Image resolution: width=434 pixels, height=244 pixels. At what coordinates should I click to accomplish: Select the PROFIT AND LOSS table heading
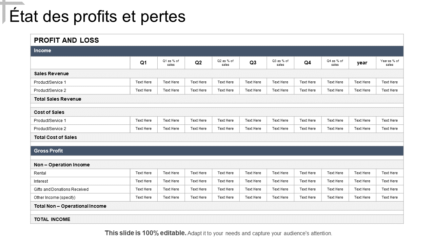click(66, 40)
